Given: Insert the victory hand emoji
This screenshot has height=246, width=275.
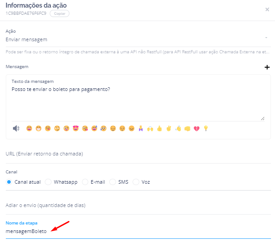Looking at the screenshot, I should pos(168,129).
